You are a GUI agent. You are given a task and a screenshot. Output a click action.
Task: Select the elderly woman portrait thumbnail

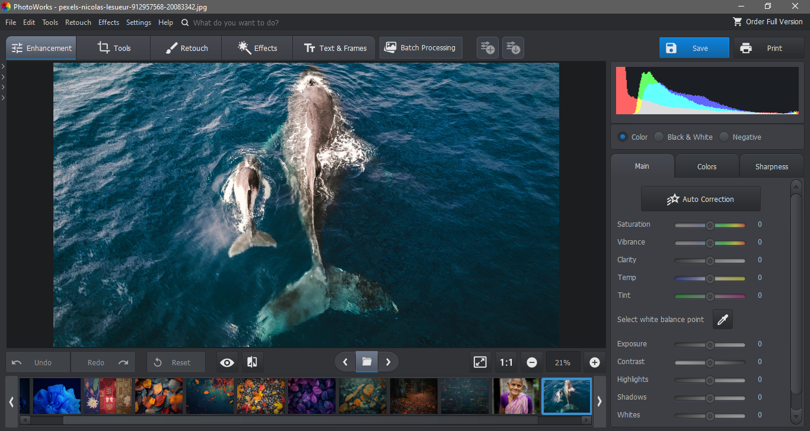coord(516,396)
